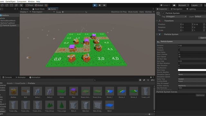Toggle hidden packages visibility icon in Project

[x=153, y=80]
